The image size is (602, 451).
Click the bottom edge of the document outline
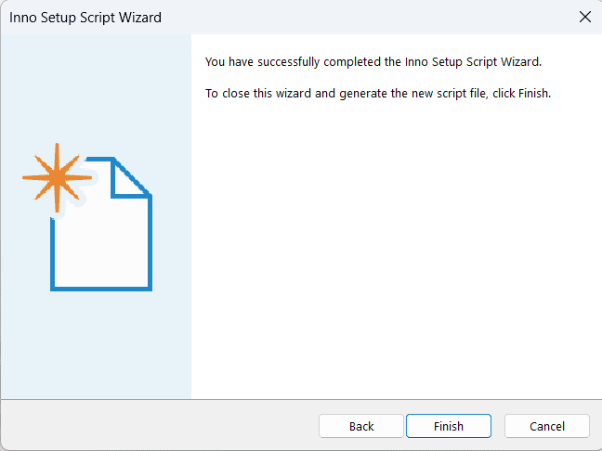pyautogui.click(x=102, y=287)
